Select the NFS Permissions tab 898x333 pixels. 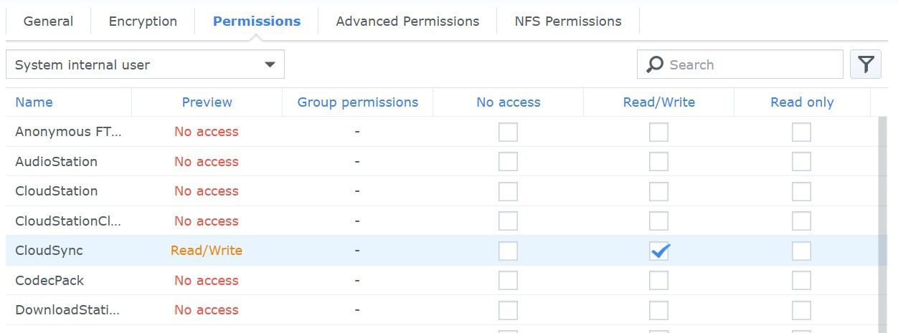[568, 21]
